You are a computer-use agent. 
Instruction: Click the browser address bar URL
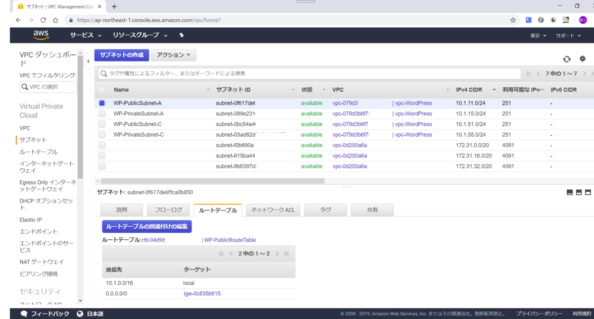[x=148, y=20]
